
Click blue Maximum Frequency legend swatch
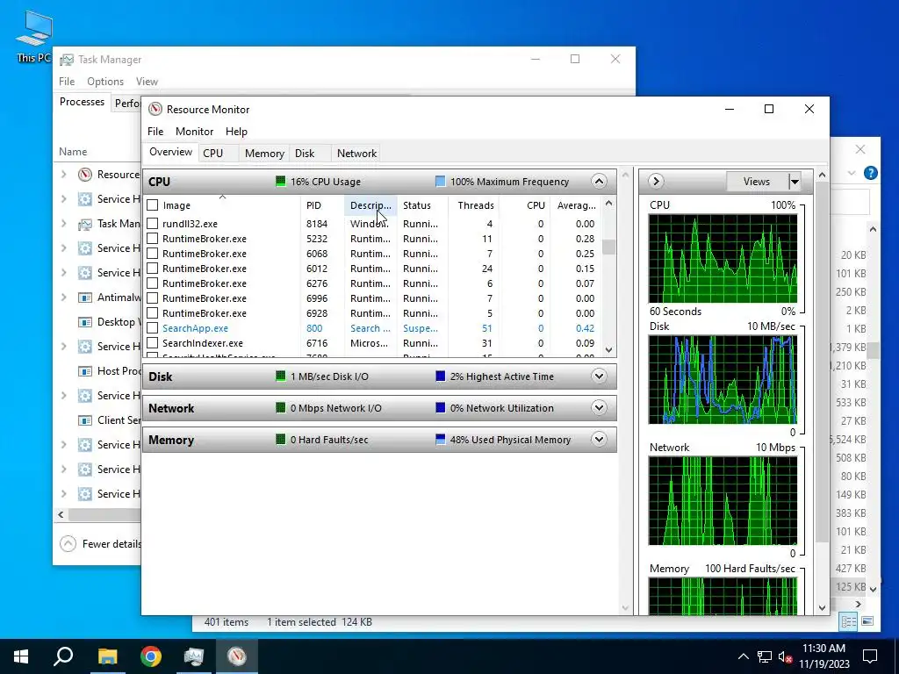(440, 182)
